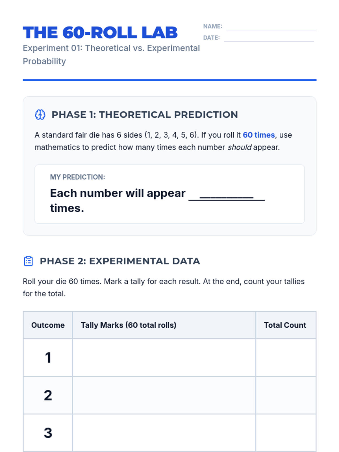This screenshot has width=339, height=452.
Task: Click the outcome number 1 cell
Action: (48, 357)
